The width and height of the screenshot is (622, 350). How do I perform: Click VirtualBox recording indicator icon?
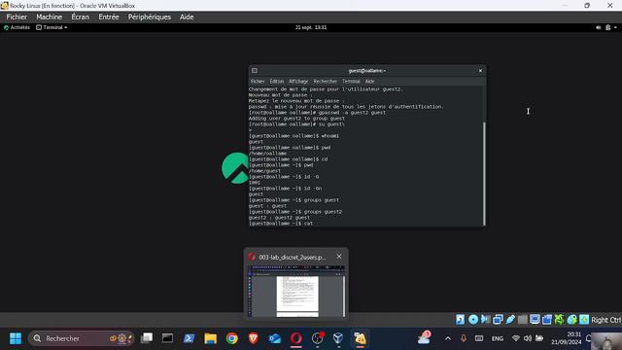(547, 320)
